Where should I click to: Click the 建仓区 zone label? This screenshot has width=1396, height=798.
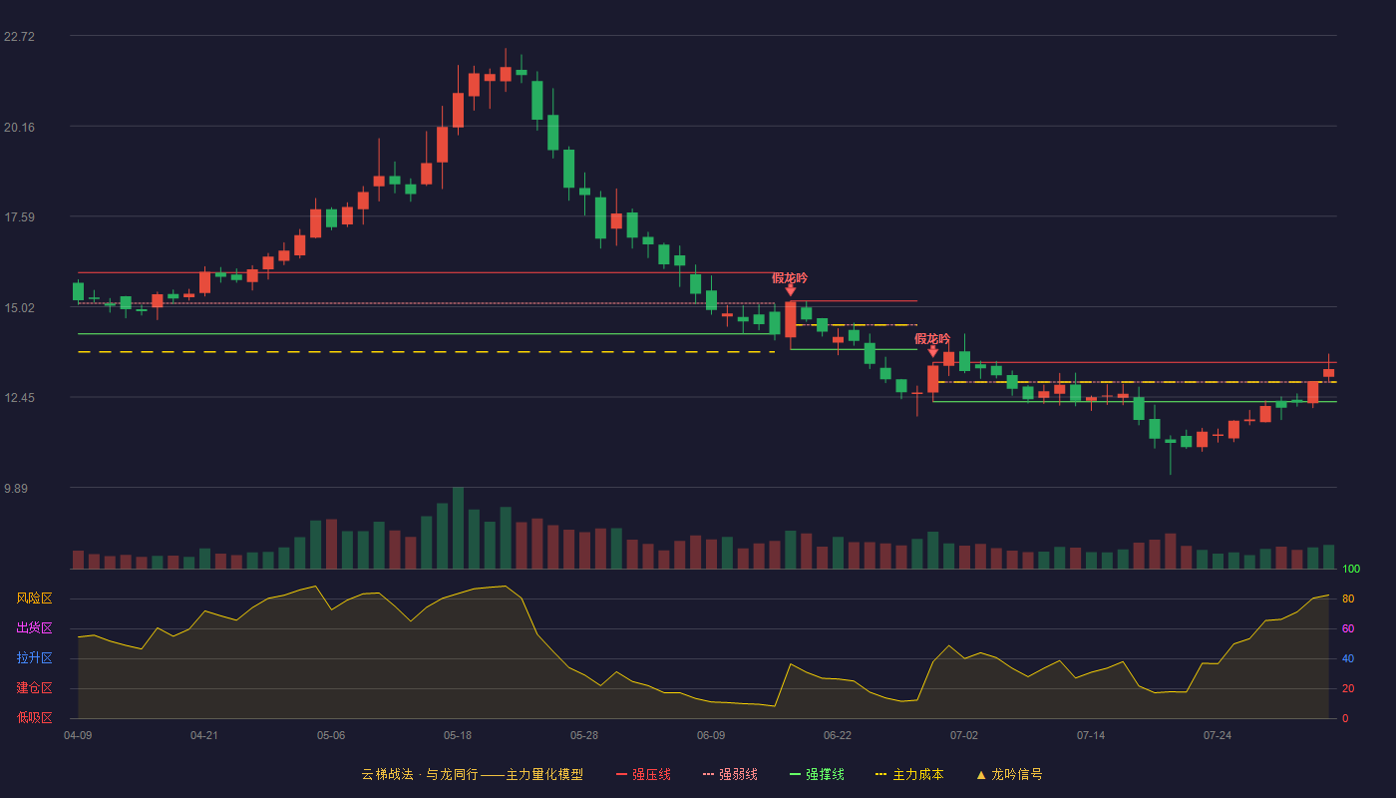pyautogui.click(x=34, y=688)
